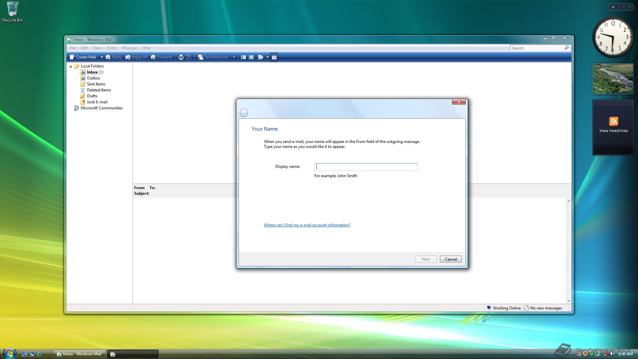Select the Drafts folder
638x359 pixels.
(89, 96)
